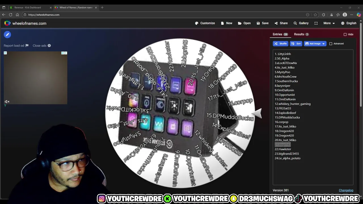Sort the wheel entries
This screenshot has width=363, height=204.
coord(296,44)
